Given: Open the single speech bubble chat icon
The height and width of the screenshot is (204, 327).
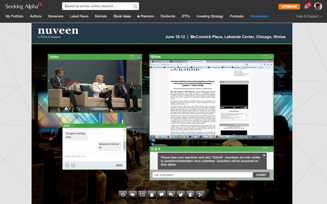Looking at the screenshot, I should [162, 195].
